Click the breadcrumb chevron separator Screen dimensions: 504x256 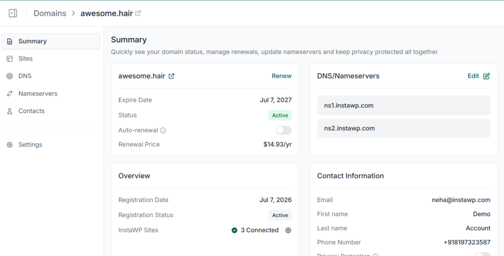73,13
